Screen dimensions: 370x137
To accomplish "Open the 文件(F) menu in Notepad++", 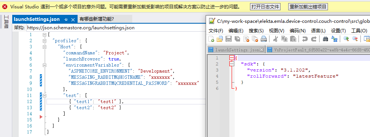I will pos(216,31).
